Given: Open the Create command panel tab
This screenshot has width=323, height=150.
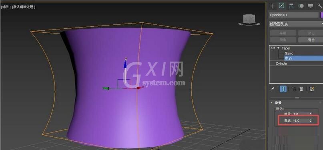Looking at the screenshot, I should pyautogui.click(x=272, y=6).
